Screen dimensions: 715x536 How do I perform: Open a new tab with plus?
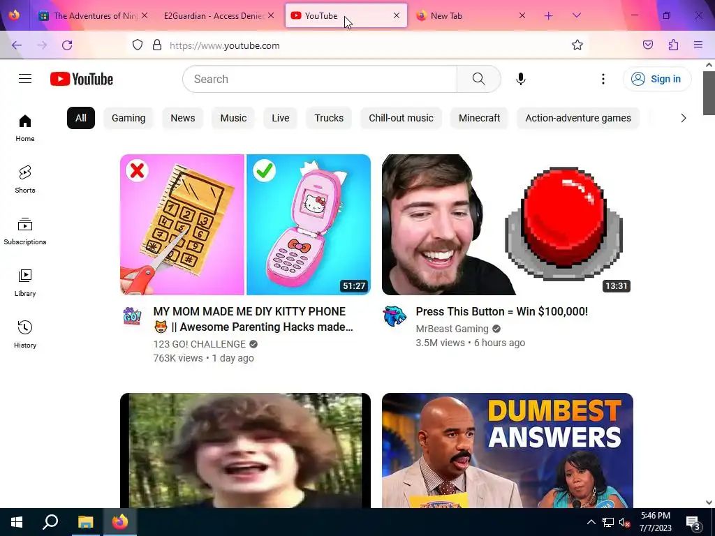coord(549,16)
